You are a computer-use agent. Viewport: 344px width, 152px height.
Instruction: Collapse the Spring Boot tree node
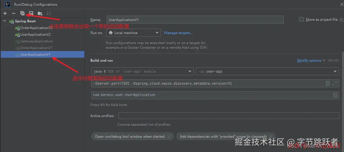(5, 21)
